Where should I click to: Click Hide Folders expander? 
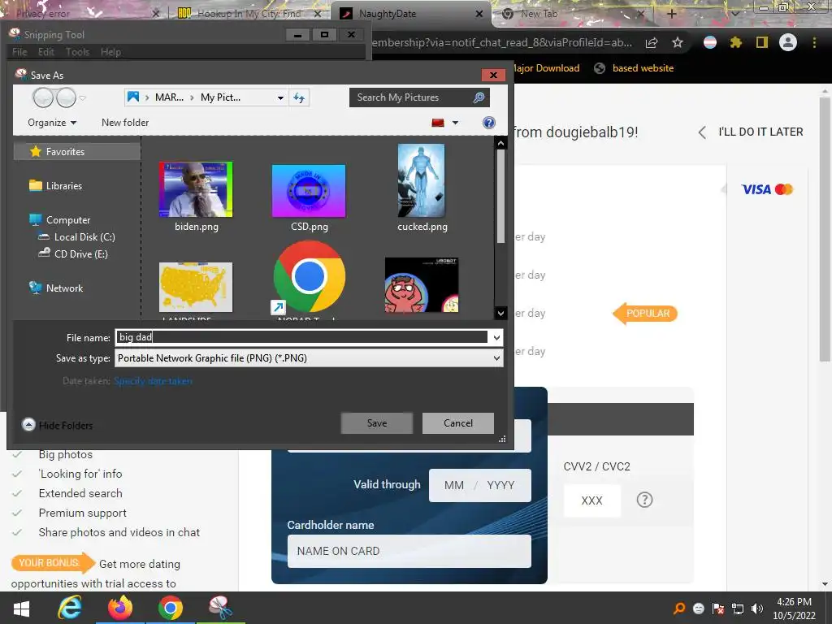[58, 425]
